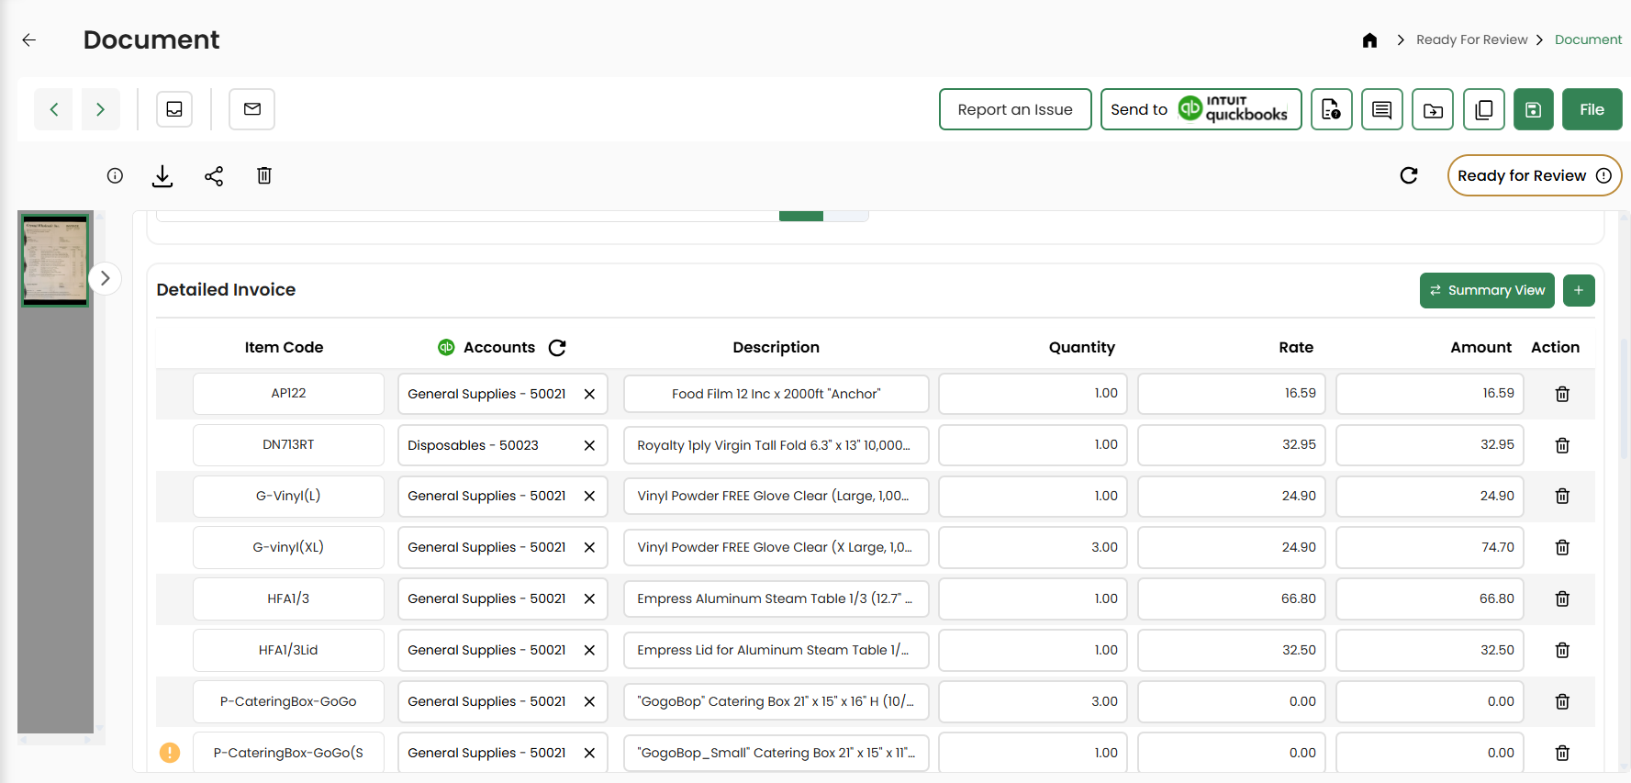Clear Disposables - 50023 account selection

tap(589, 445)
